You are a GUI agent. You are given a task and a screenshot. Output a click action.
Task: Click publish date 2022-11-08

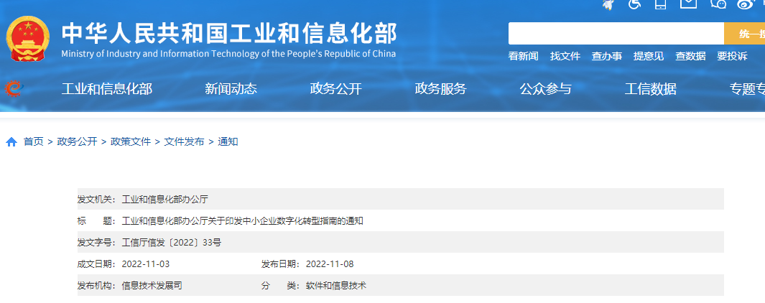(330, 264)
